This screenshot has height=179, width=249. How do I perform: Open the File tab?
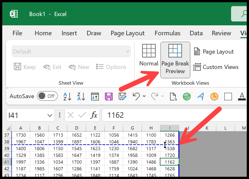[x=17, y=33]
